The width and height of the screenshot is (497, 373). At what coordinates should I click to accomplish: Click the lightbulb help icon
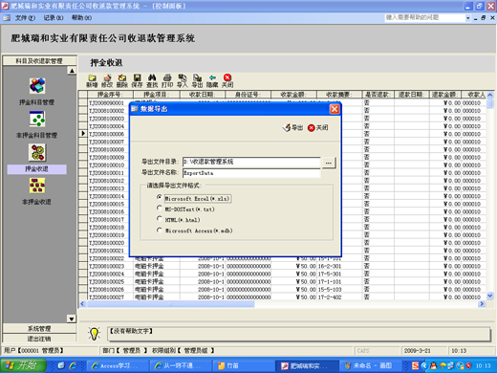click(x=94, y=334)
